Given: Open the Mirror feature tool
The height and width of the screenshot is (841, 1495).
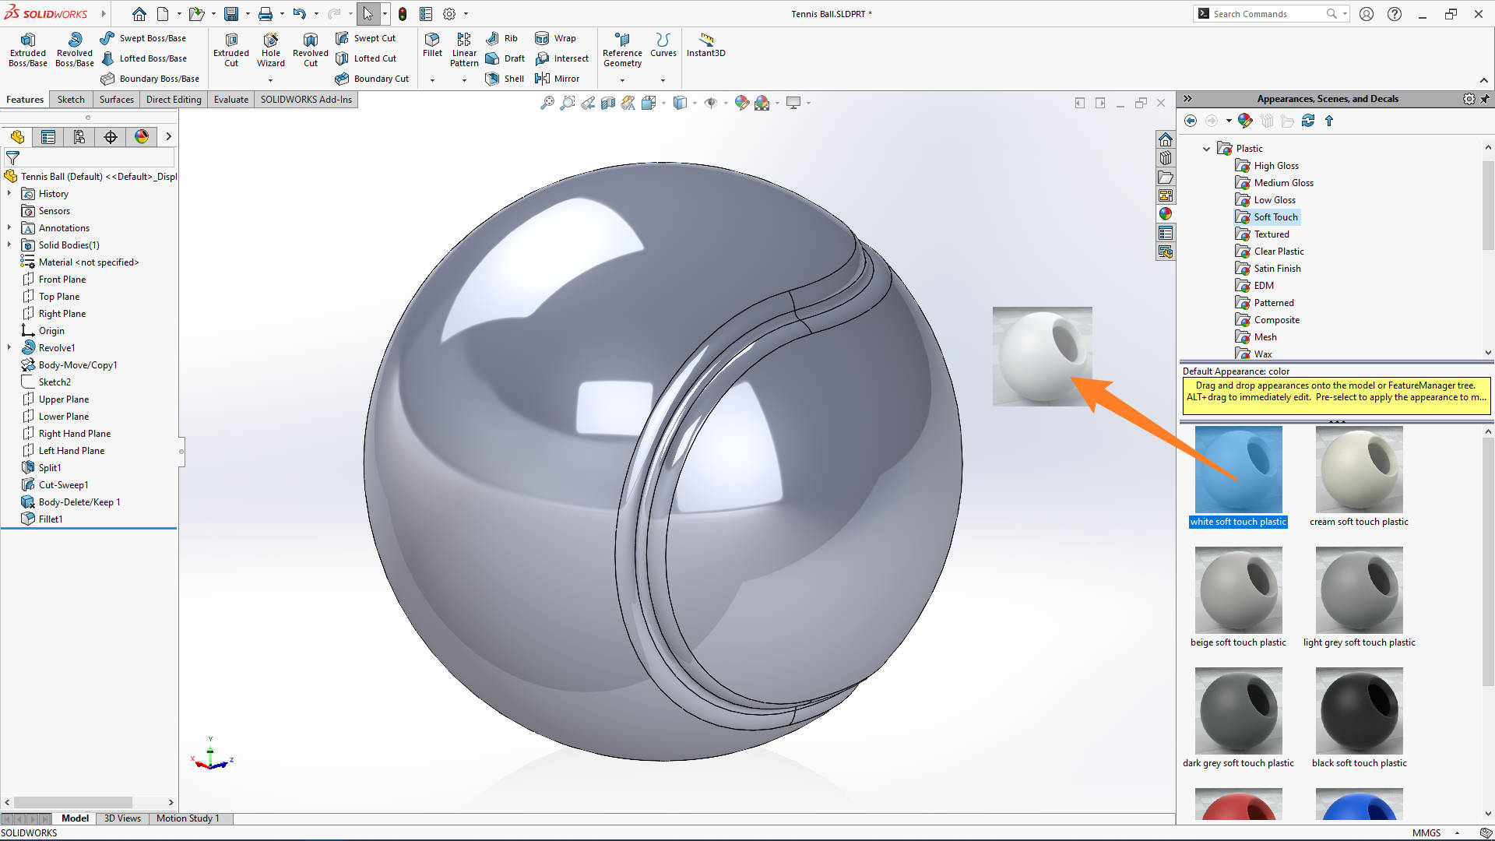Looking at the screenshot, I should [x=558, y=78].
